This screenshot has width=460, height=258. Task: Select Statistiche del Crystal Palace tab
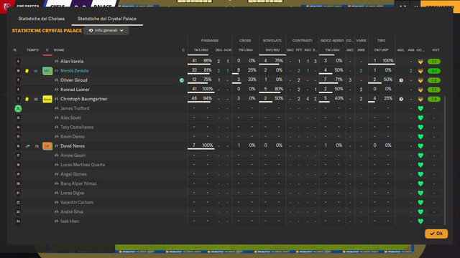tap(107, 19)
